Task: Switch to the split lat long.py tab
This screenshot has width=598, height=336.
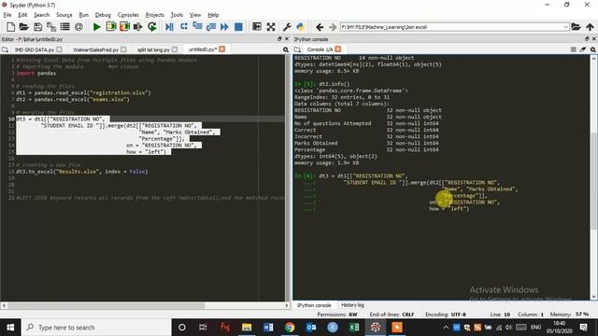Action: pos(153,49)
